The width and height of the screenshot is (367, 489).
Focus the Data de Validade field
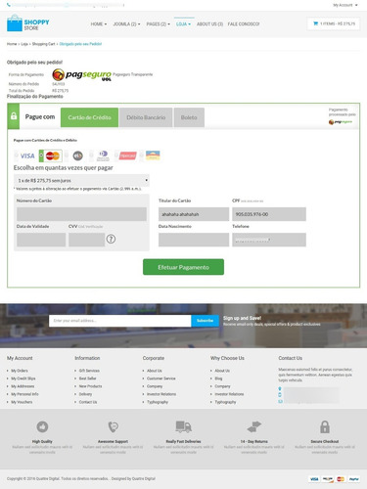(41, 240)
